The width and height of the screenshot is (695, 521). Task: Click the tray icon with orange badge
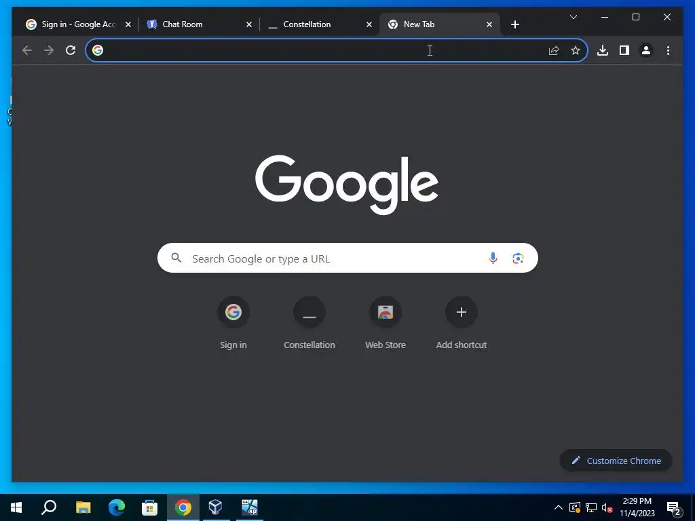pos(574,507)
